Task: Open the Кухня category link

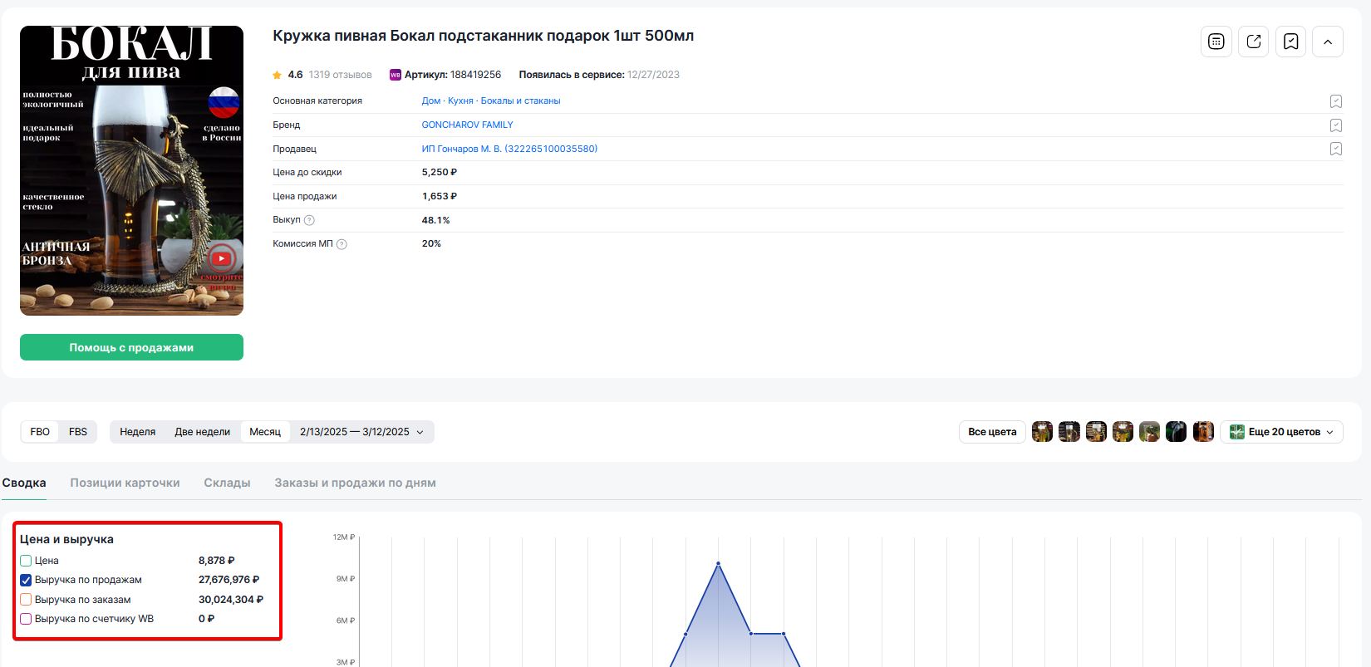Action: coord(460,101)
